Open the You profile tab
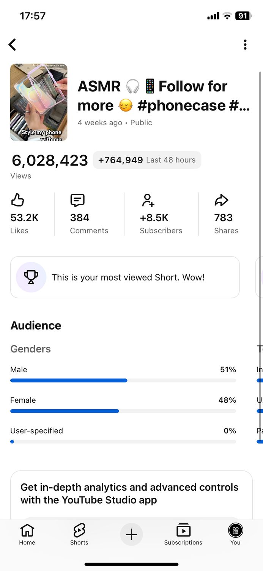This screenshot has height=571, width=263. (235, 534)
